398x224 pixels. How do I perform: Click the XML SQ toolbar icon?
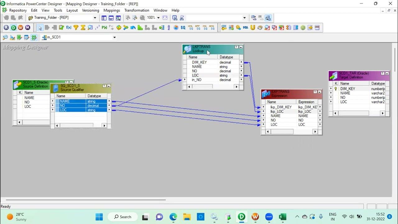191,28
